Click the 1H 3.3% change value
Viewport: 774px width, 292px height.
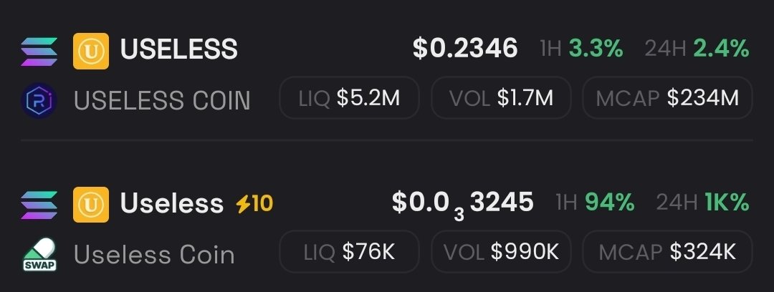click(x=595, y=49)
